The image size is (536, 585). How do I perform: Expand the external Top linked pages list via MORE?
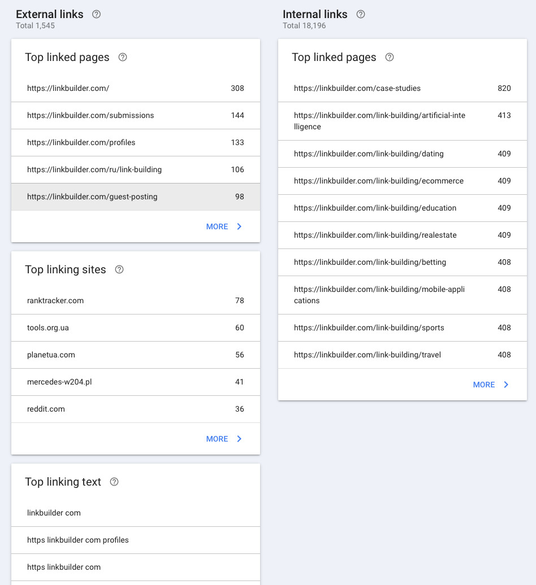(x=217, y=226)
